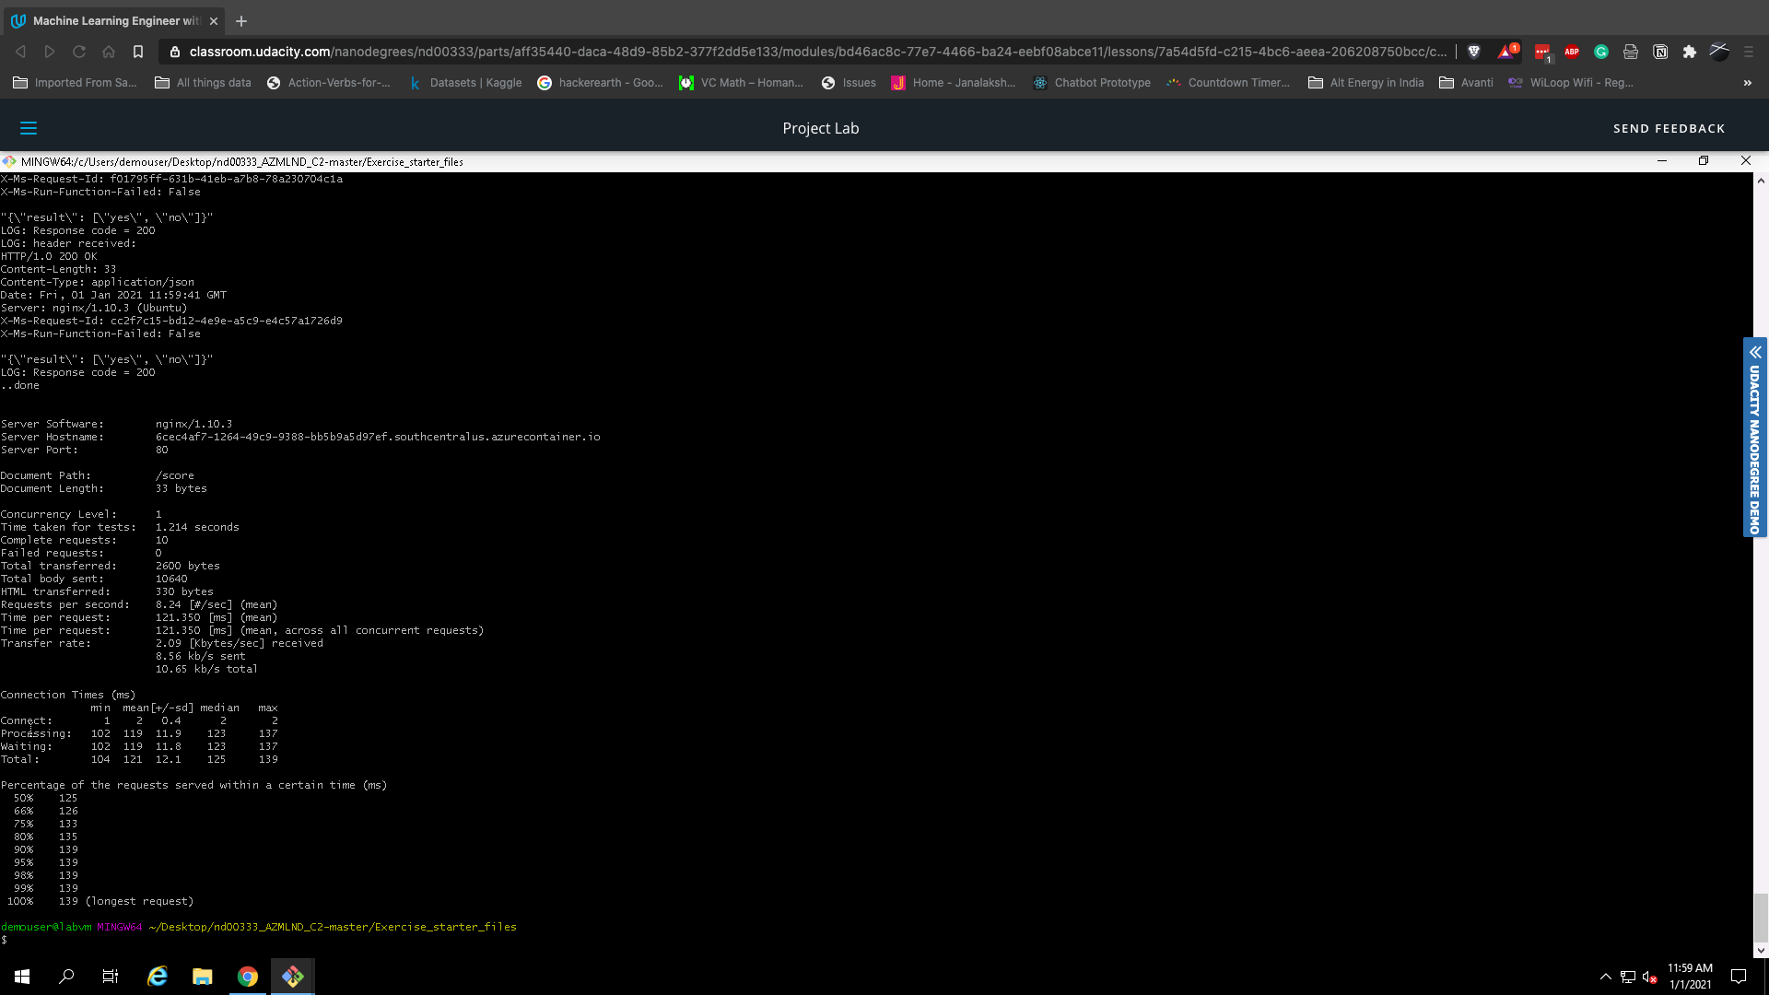Open the extensions puzzle icon
This screenshot has height=995, width=1769.
tap(1690, 52)
